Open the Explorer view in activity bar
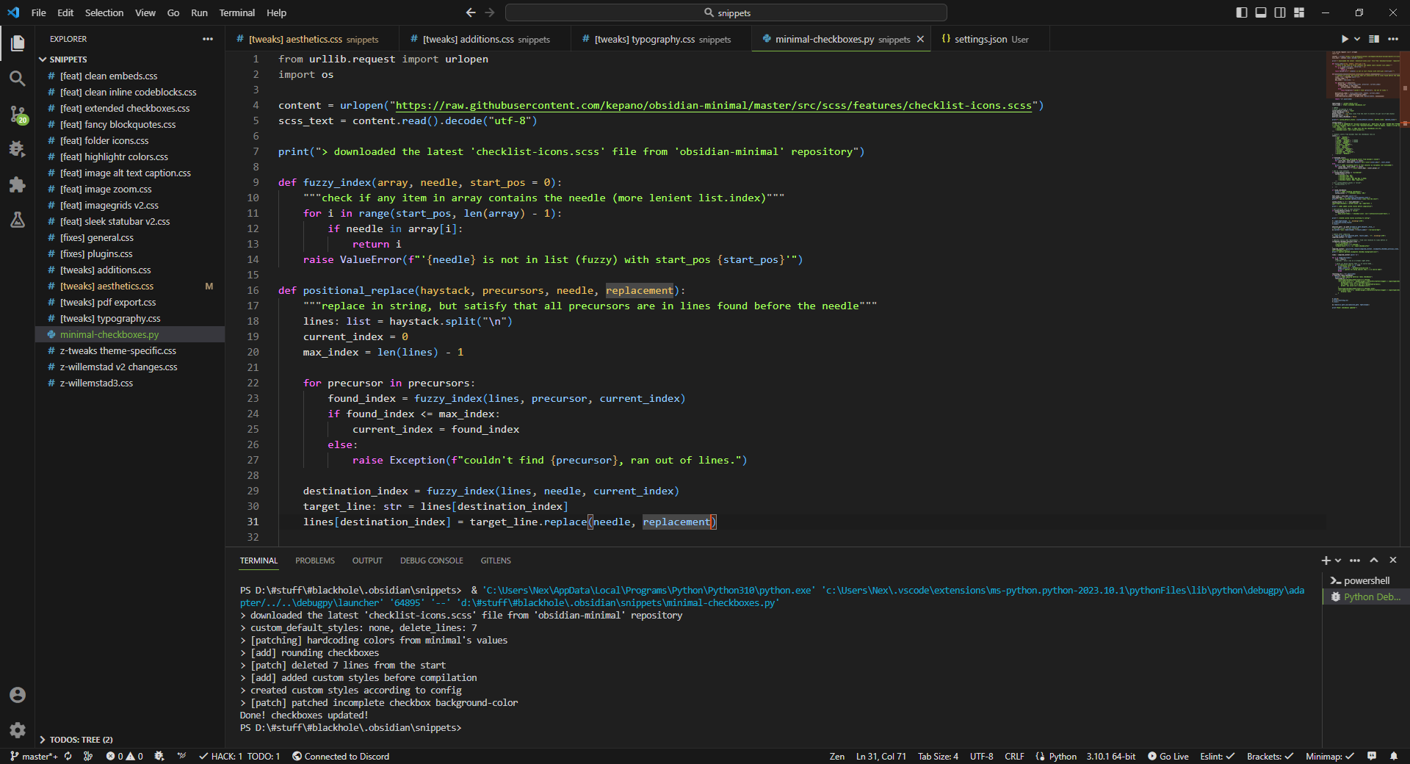The height and width of the screenshot is (764, 1410). pos(18,43)
